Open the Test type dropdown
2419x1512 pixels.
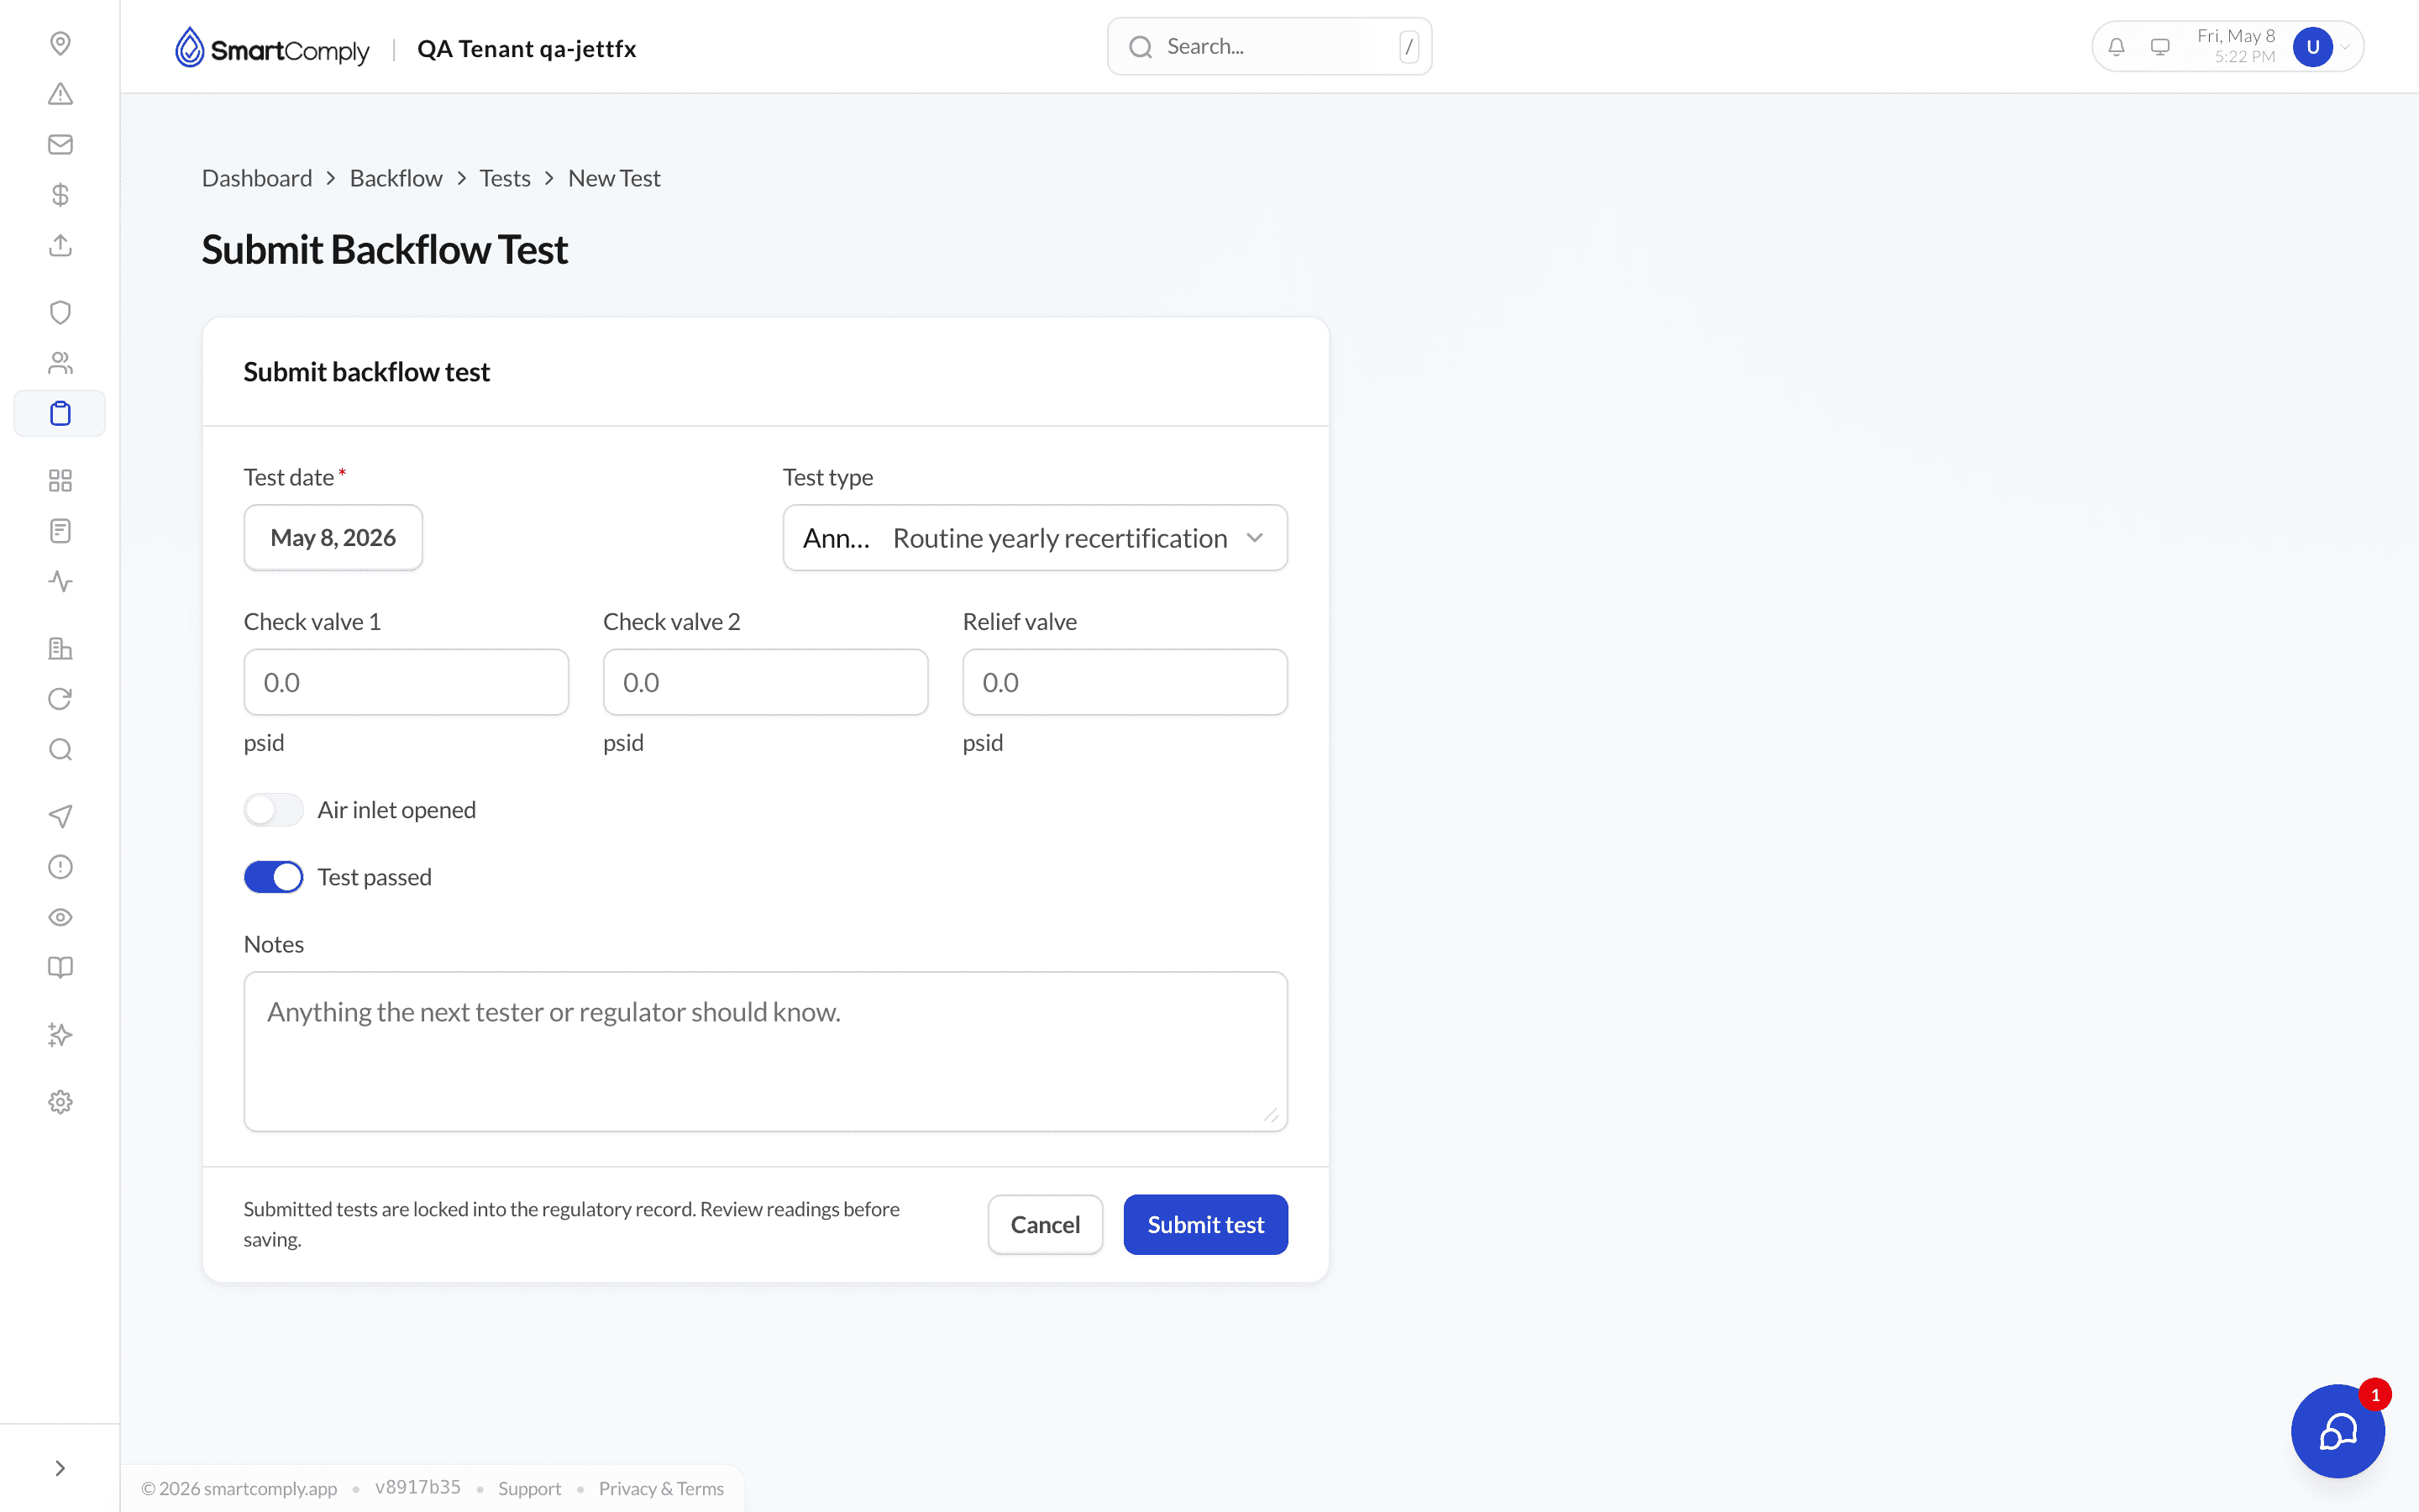pos(1035,538)
